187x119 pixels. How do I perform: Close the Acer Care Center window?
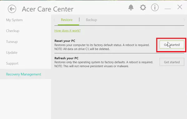click(x=180, y=7)
